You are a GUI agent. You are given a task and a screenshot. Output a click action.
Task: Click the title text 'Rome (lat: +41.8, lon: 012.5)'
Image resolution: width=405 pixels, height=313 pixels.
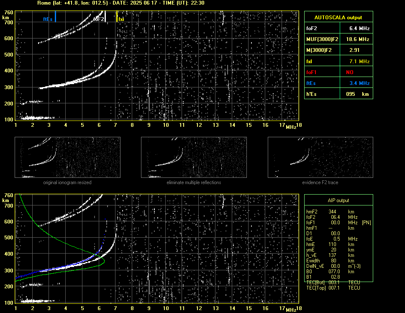(x=72, y=3)
